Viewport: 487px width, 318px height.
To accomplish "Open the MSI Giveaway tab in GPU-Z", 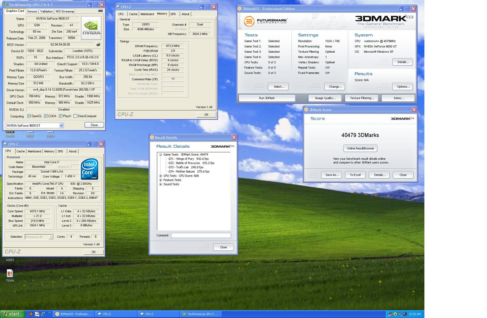I will click(x=65, y=11).
